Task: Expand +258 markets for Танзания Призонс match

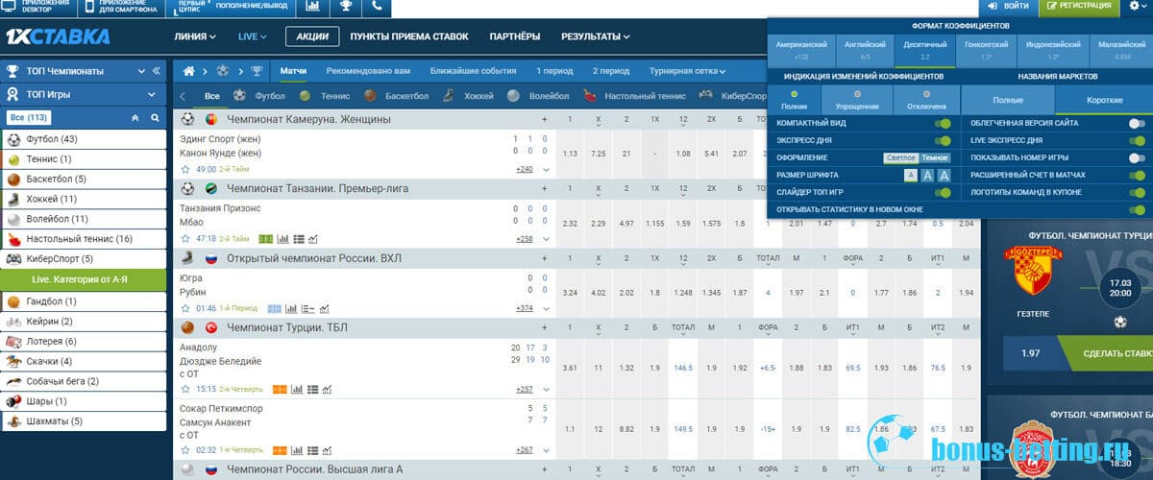Action: pyautogui.click(x=525, y=239)
